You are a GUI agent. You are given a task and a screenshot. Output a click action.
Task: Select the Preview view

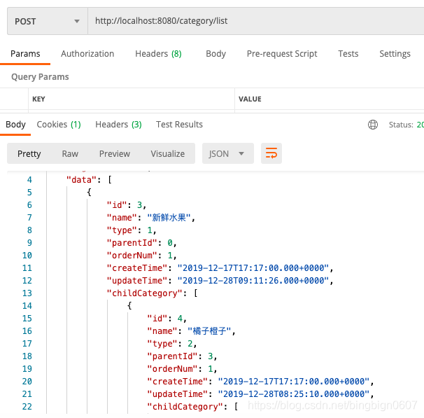click(114, 153)
